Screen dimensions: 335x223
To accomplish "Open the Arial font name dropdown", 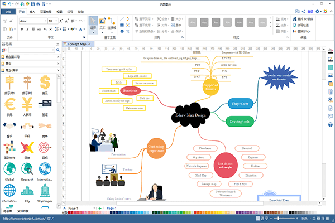I will pos(33,21).
